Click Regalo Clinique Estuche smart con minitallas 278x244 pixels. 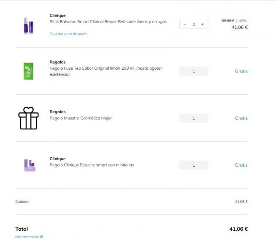coord(92,165)
